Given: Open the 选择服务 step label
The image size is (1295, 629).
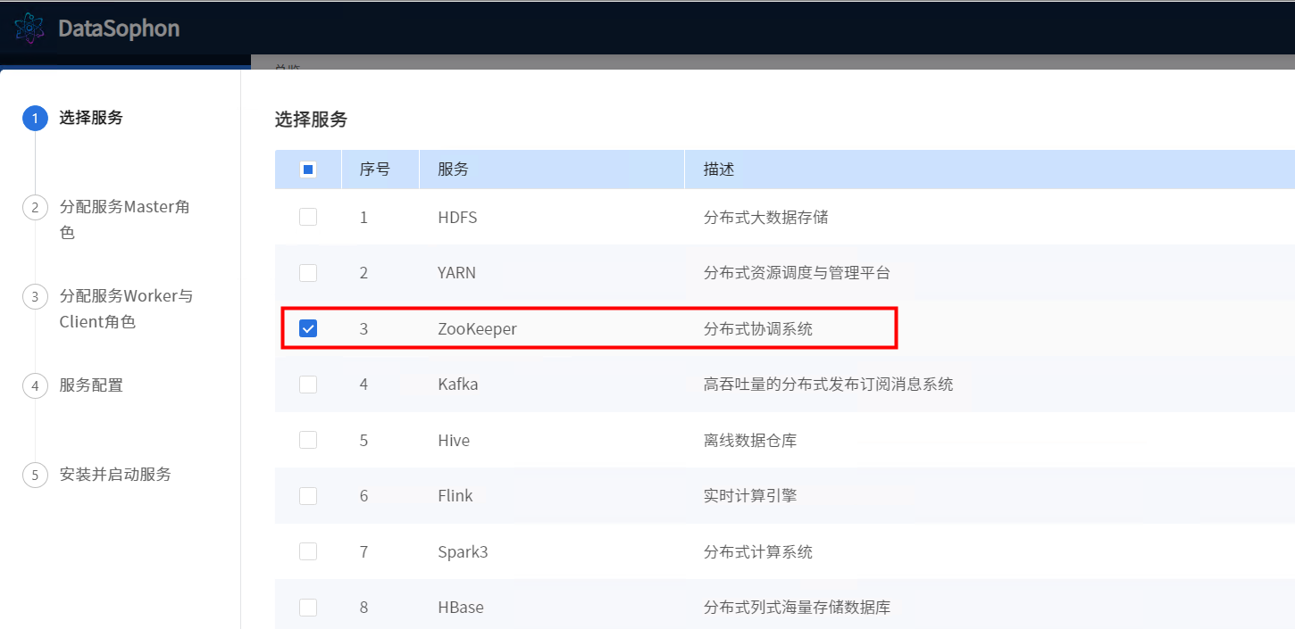Looking at the screenshot, I should point(91,118).
